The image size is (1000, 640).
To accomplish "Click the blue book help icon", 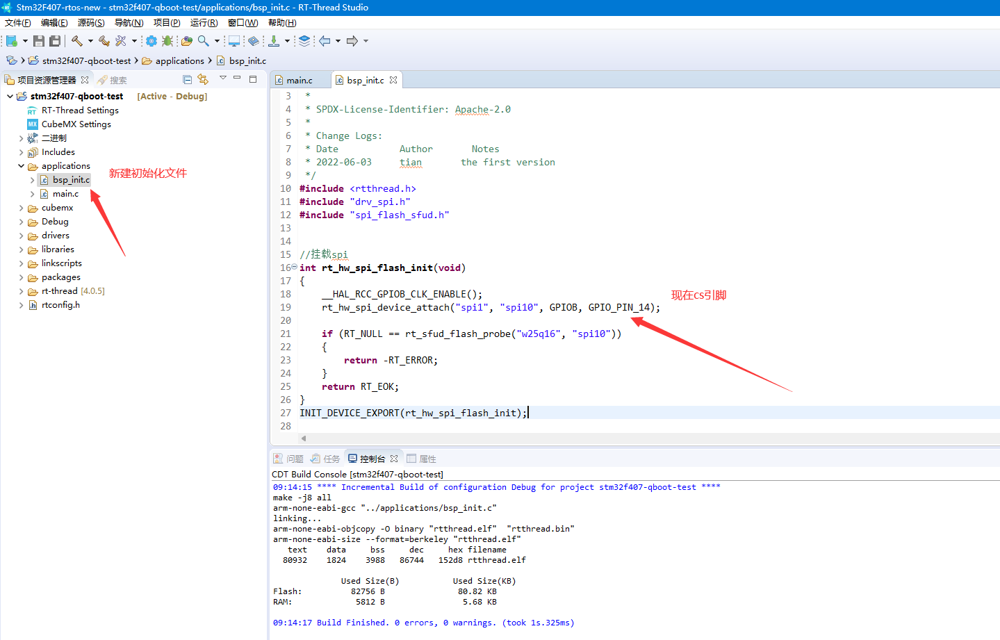I will [254, 41].
